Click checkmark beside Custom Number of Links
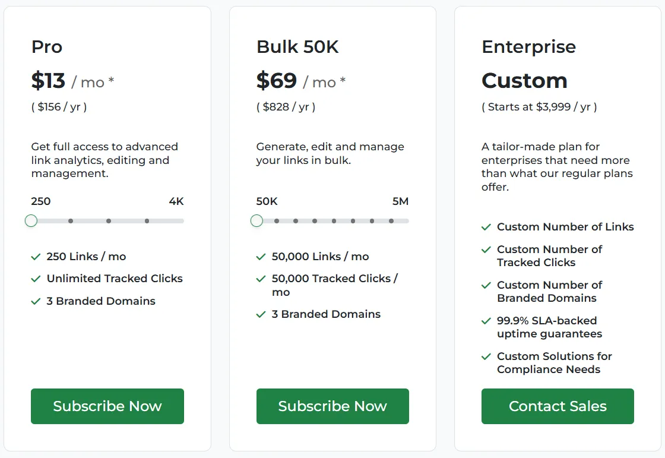 tap(486, 227)
